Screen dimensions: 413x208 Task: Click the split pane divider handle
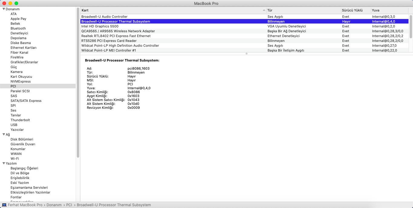246,54
